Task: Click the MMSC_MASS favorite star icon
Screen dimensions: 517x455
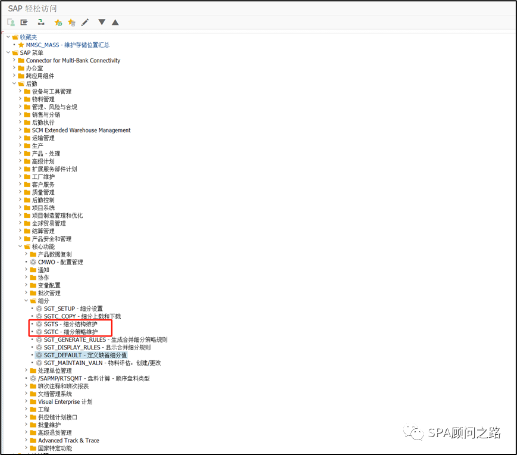Action: tap(21, 45)
